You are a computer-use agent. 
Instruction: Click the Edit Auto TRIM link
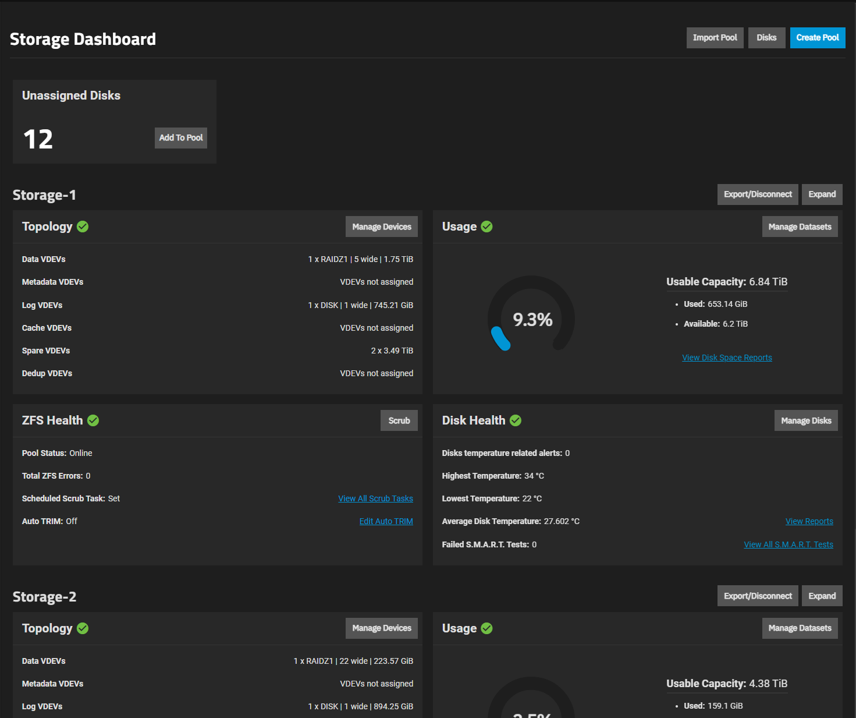[x=386, y=521]
